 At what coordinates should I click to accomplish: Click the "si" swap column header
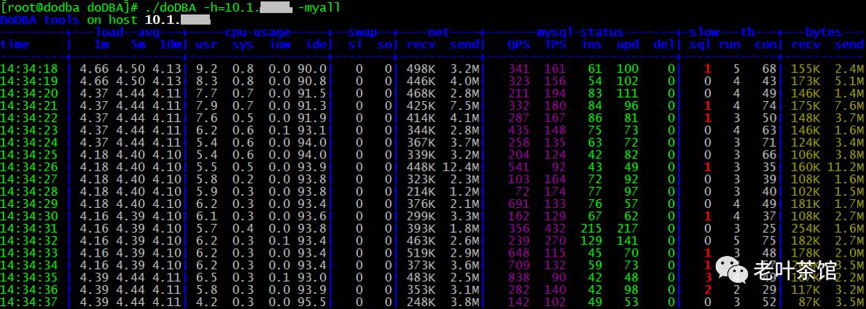tap(355, 44)
